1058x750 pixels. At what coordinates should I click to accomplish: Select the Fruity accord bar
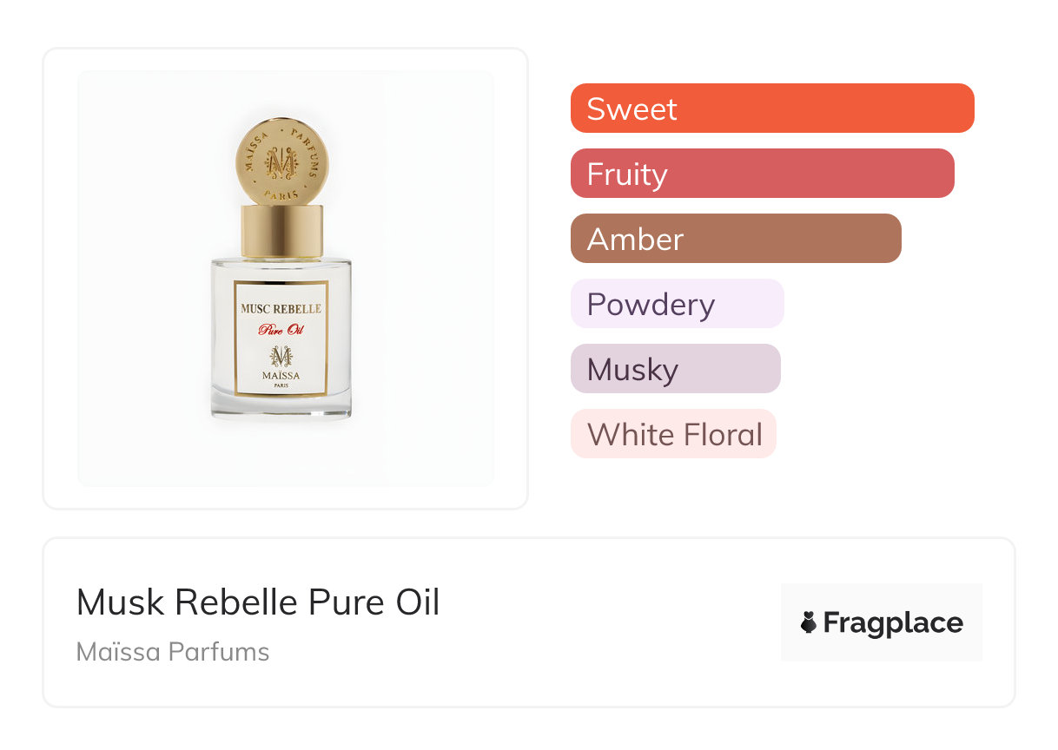[x=762, y=174]
